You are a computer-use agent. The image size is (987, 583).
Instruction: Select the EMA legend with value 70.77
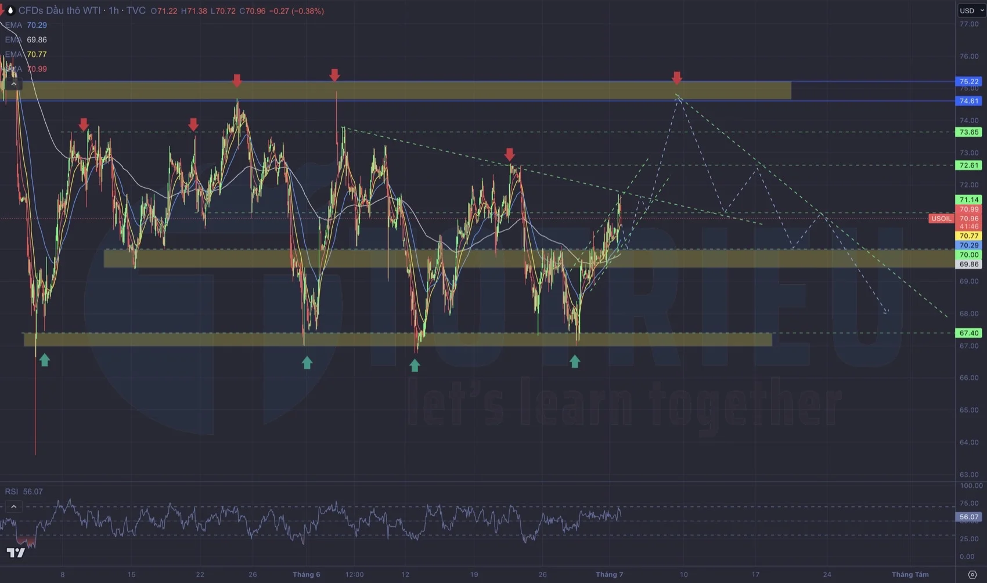(26, 54)
